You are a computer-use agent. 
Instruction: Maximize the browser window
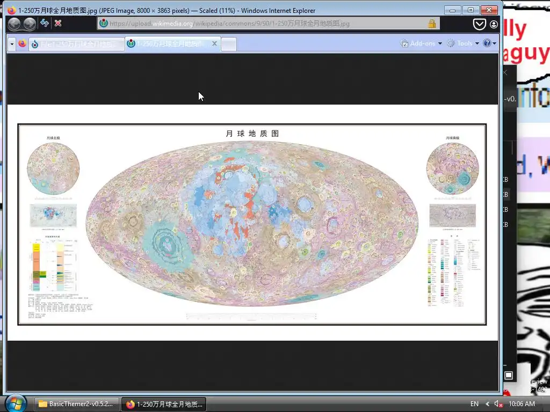tap(471, 10)
